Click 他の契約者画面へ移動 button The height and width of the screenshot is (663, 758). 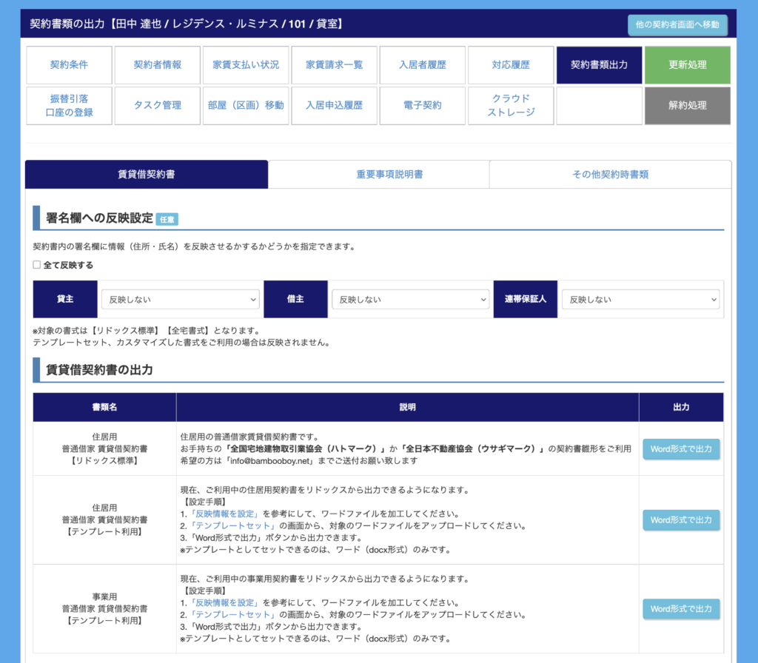click(x=677, y=24)
